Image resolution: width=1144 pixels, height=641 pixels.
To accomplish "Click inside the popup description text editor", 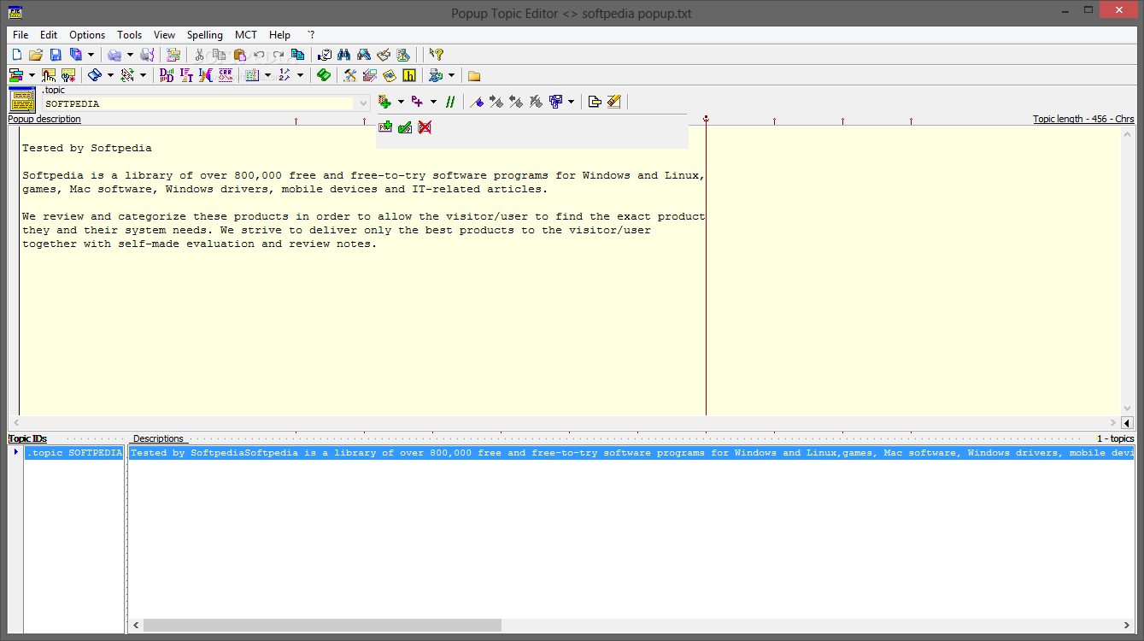I will (x=571, y=270).
